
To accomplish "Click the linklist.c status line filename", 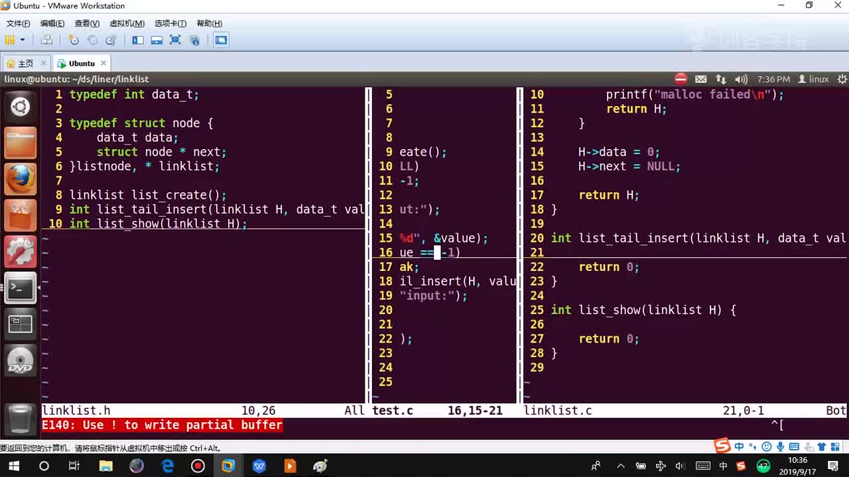I will coord(558,411).
